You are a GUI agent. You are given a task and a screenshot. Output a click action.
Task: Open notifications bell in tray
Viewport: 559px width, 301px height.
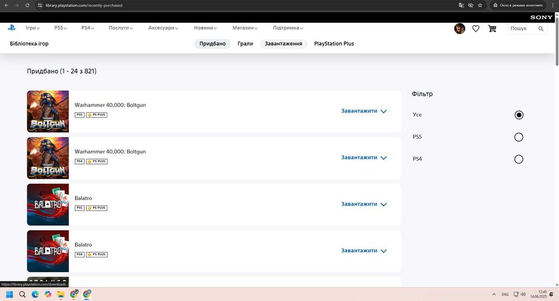coord(552,294)
